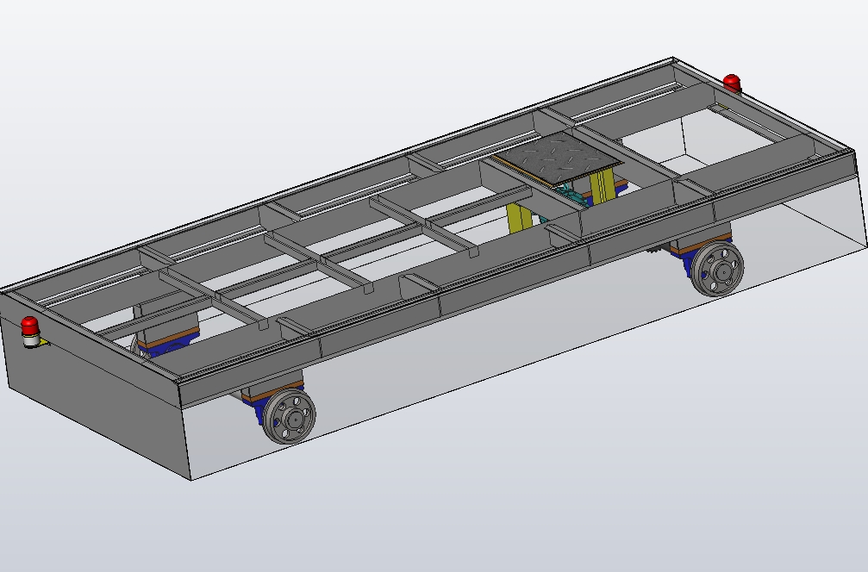Image resolution: width=868 pixels, height=572 pixels.
Task: Select the solid gray left end plate
Action: pyautogui.click(x=94, y=382)
